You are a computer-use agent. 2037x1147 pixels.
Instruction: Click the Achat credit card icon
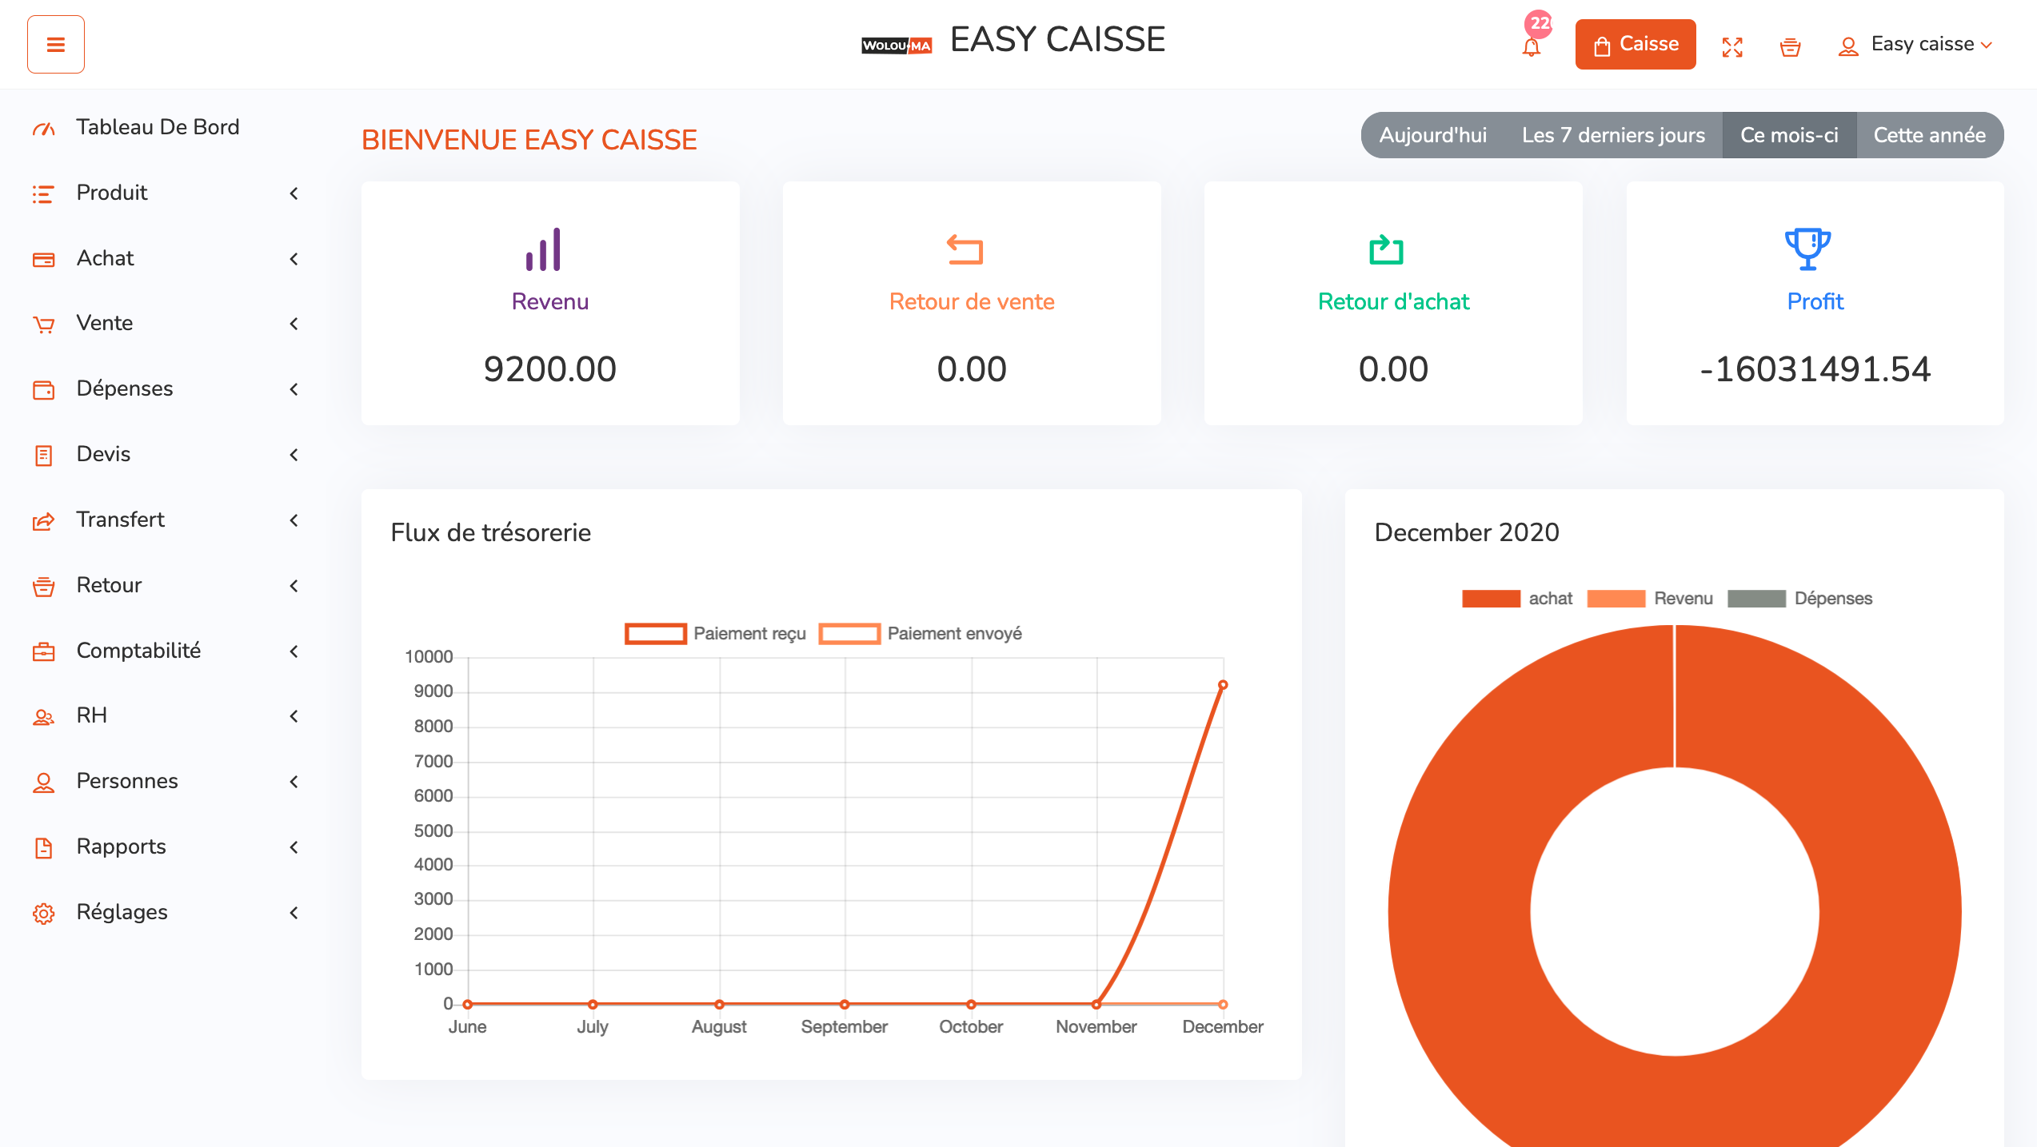coord(44,259)
